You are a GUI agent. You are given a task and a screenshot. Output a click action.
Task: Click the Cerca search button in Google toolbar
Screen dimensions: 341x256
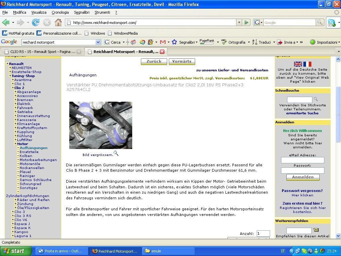pyautogui.click(x=113, y=42)
